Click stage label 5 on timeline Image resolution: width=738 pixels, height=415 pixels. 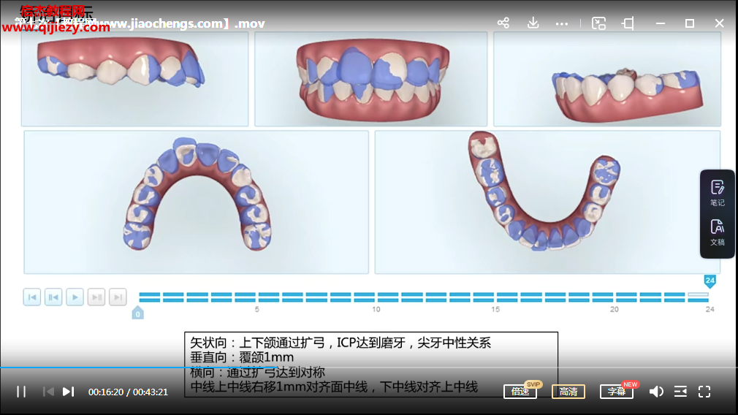[x=257, y=309]
